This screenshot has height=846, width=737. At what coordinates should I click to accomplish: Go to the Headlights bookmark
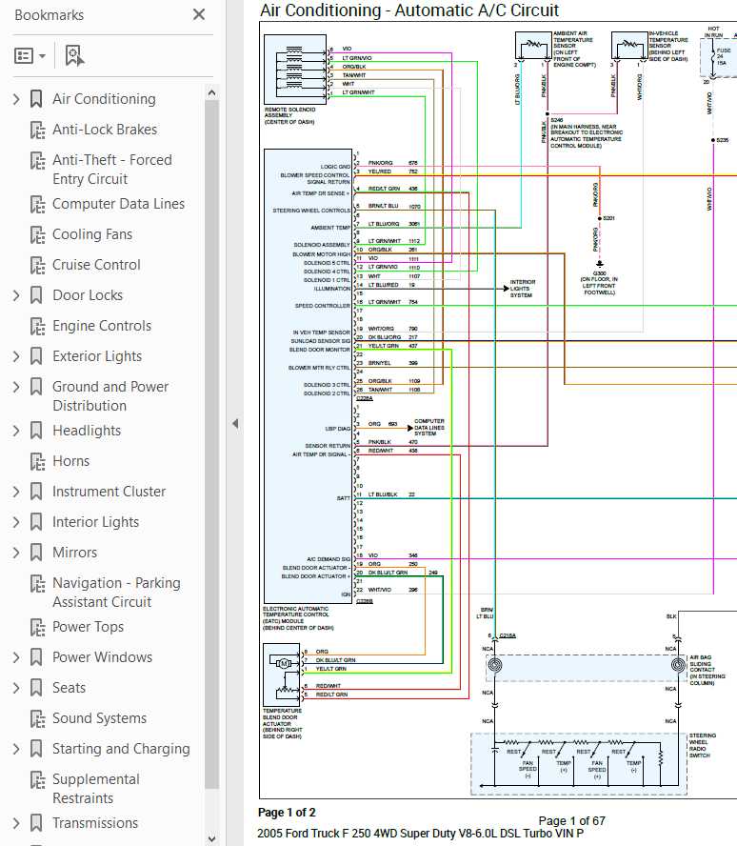point(87,431)
